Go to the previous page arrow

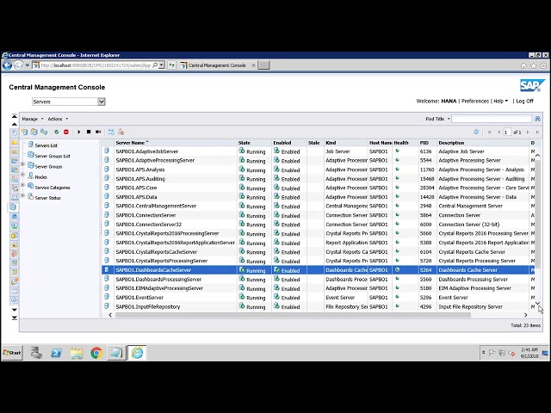point(498,133)
